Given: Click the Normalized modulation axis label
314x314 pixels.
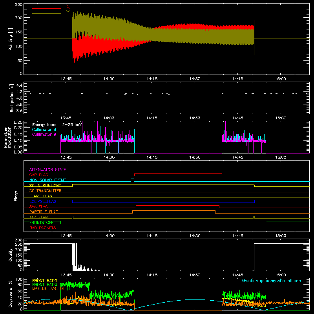Looking at the screenshot, I should tap(7, 137).
